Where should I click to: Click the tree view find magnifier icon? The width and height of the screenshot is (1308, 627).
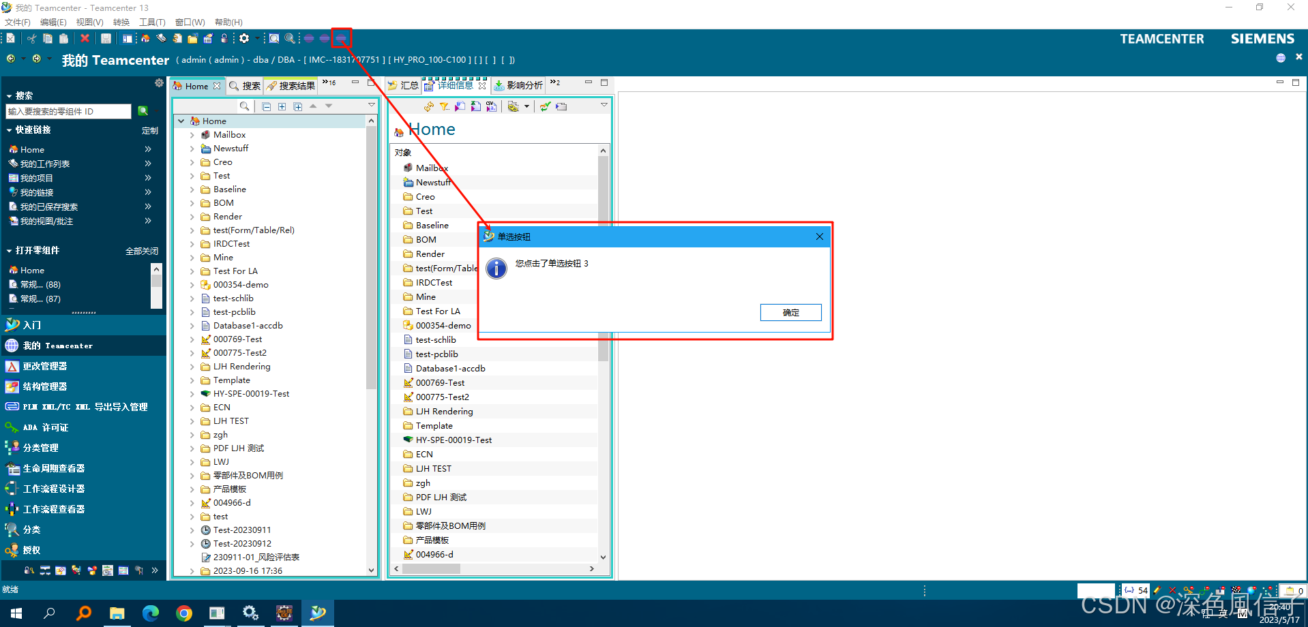pyautogui.click(x=244, y=106)
